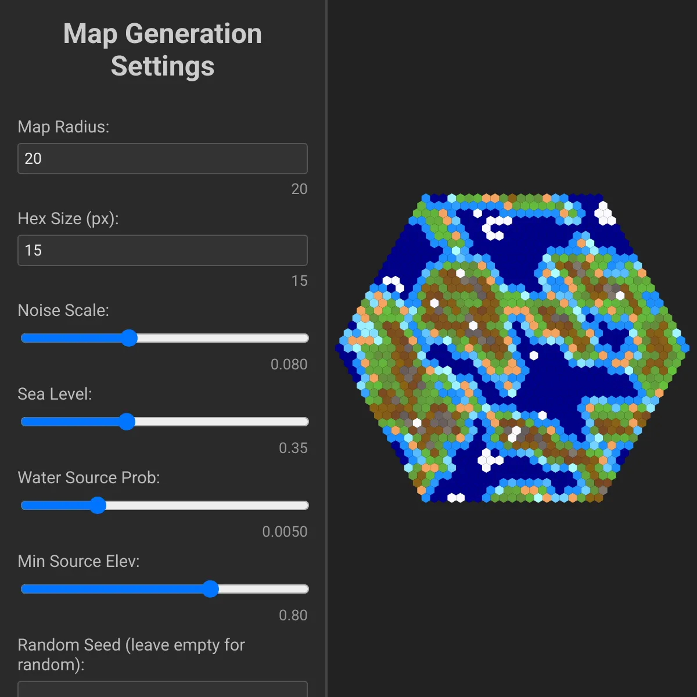Grab the Noise Scale slider handle
The height and width of the screenshot is (697, 697).
coord(129,338)
